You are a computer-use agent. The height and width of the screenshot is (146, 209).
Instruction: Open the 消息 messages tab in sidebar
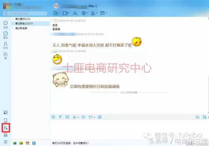tap(6, 24)
